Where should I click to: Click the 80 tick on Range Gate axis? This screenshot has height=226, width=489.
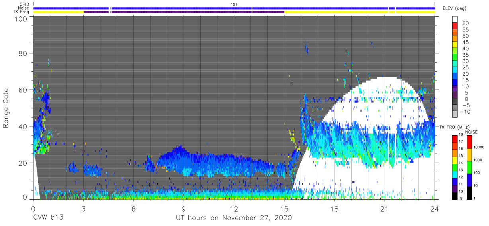tap(23, 54)
